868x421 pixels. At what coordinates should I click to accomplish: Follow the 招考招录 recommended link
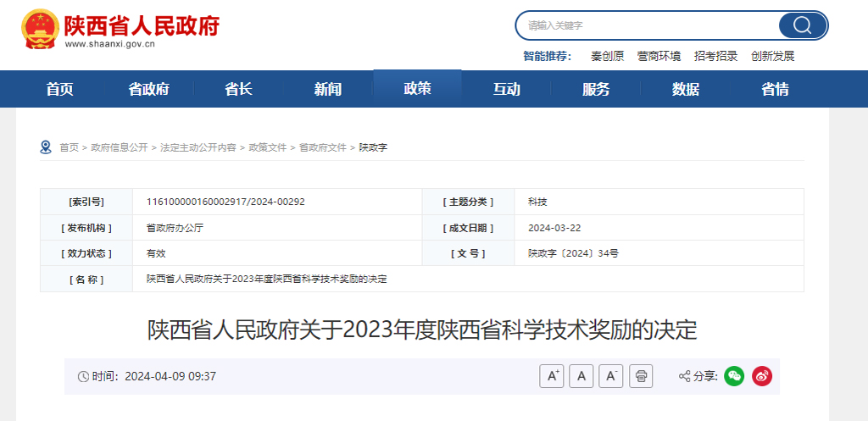tap(715, 56)
